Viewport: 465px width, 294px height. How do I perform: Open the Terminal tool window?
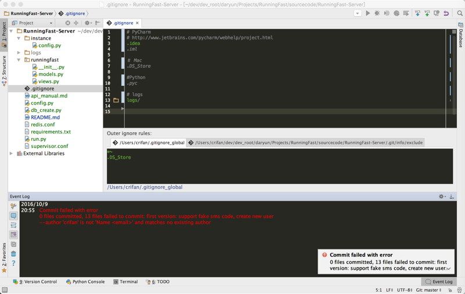click(x=126, y=282)
